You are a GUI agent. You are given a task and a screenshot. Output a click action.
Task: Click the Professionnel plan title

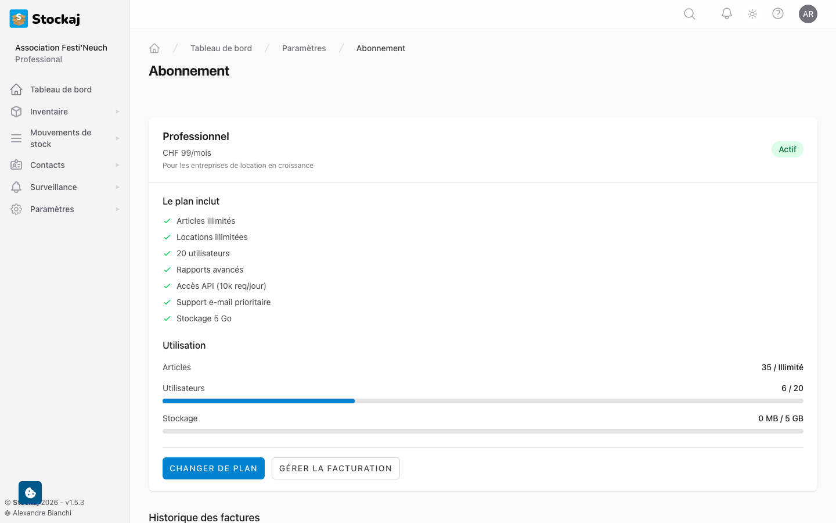click(196, 137)
